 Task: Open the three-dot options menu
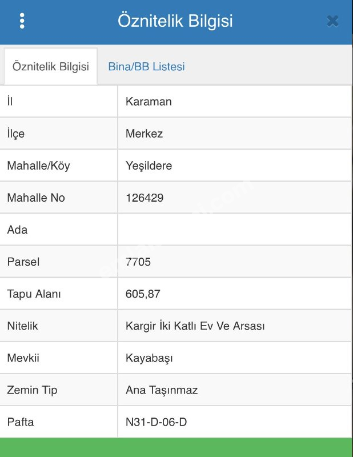[22, 21]
